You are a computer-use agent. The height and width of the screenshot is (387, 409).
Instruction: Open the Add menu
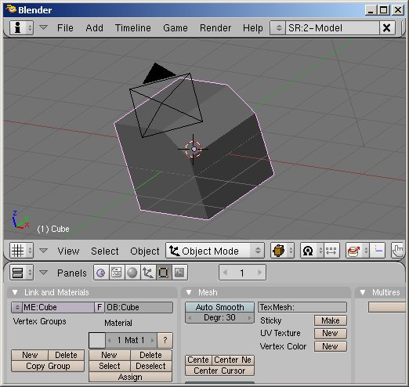click(95, 27)
